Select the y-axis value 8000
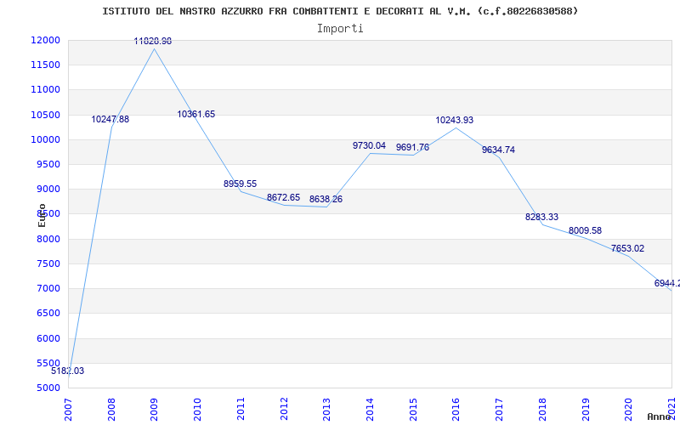This screenshot has width=680, height=425. pyautogui.click(x=48, y=239)
